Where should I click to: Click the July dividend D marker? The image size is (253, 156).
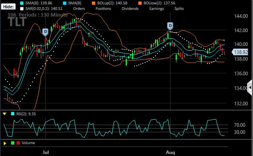coord(45,32)
